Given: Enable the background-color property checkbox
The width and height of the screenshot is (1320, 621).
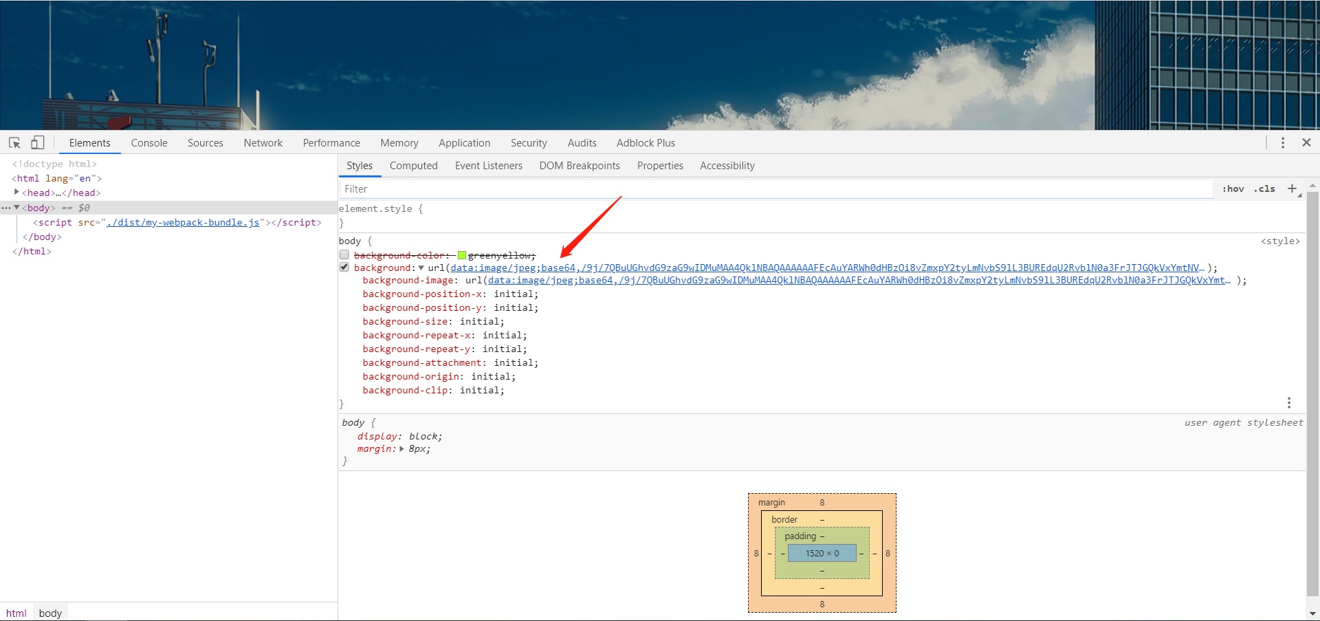Looking at the screenshot, I should 344,254.
